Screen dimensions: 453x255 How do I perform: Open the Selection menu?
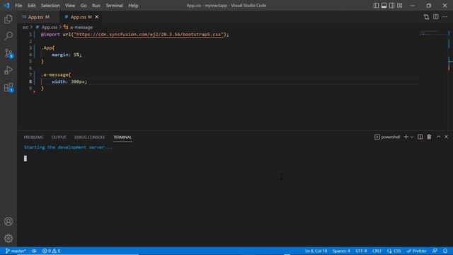(x=50, y=6)
